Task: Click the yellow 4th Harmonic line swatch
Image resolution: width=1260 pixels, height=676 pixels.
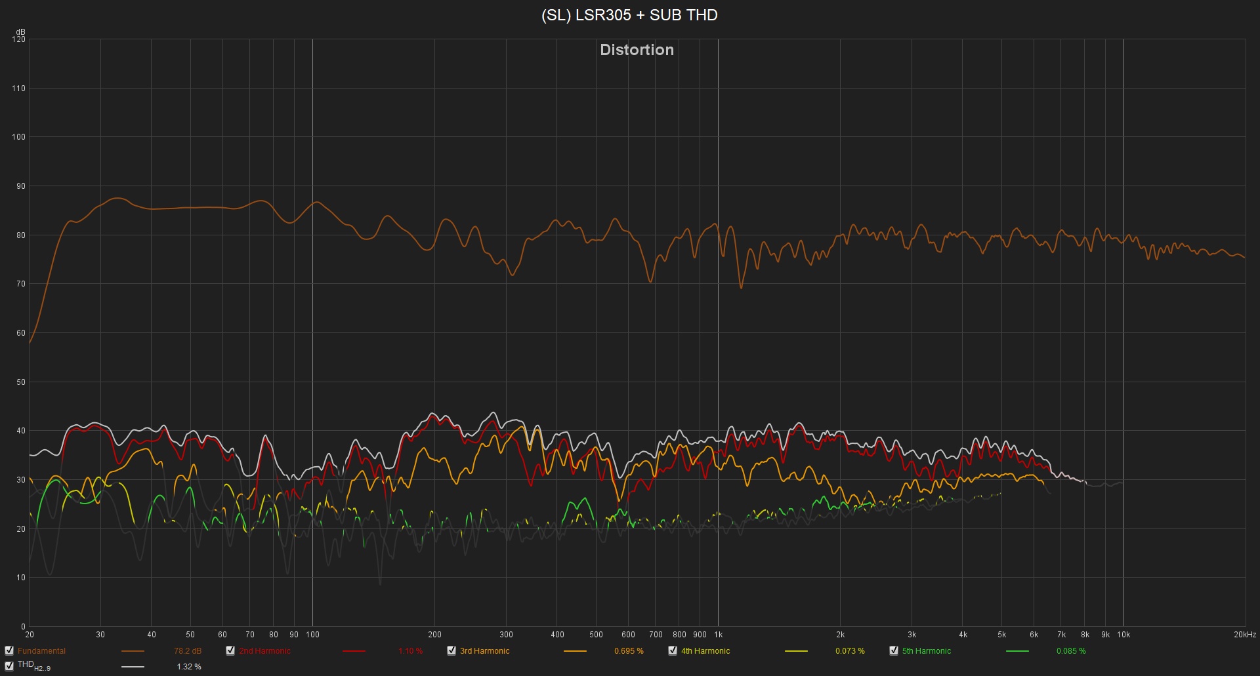Action: pos(797,651)
